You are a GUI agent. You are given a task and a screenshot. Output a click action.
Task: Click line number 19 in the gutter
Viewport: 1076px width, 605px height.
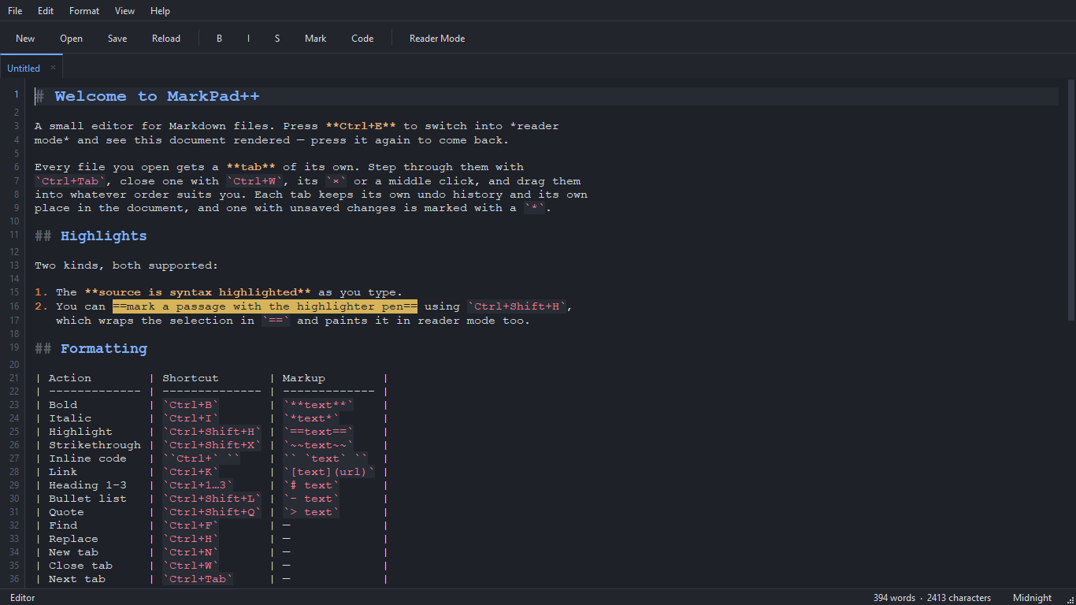(15, 348)
